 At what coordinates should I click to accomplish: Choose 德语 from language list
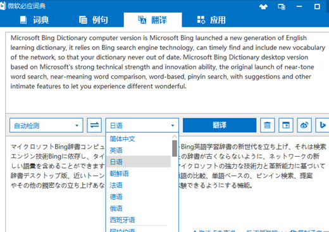pyautogui.click(x=139, y=197)
